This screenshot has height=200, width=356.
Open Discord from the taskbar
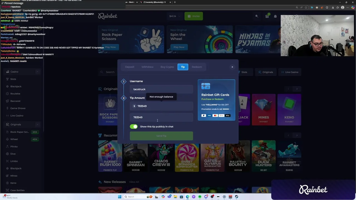(206, 197)
